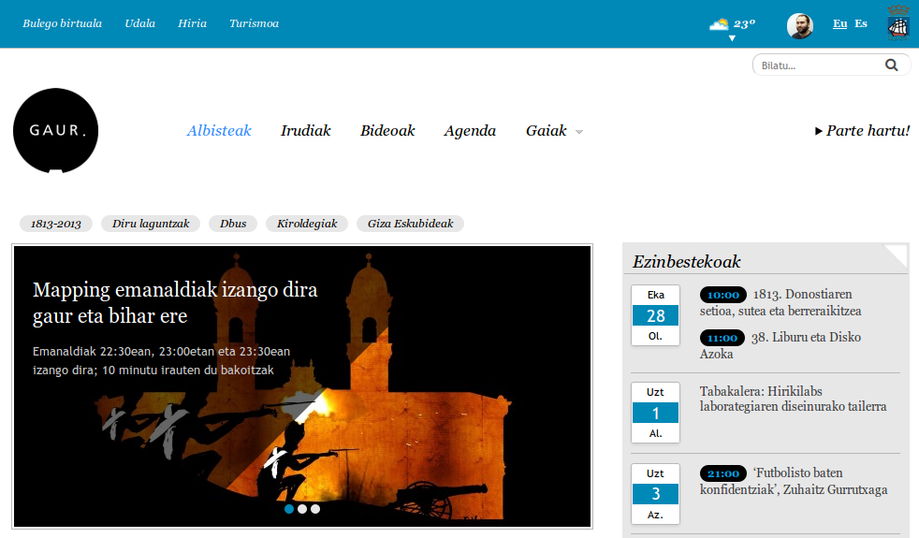Image resolution: width=919 pixels, height=538 pixels.
Task: Open the user profile avatar
Action: (x=799, y=25)
